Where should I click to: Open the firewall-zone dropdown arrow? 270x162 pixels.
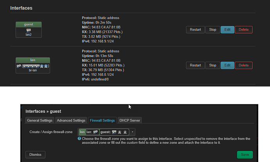coord(132,132)
